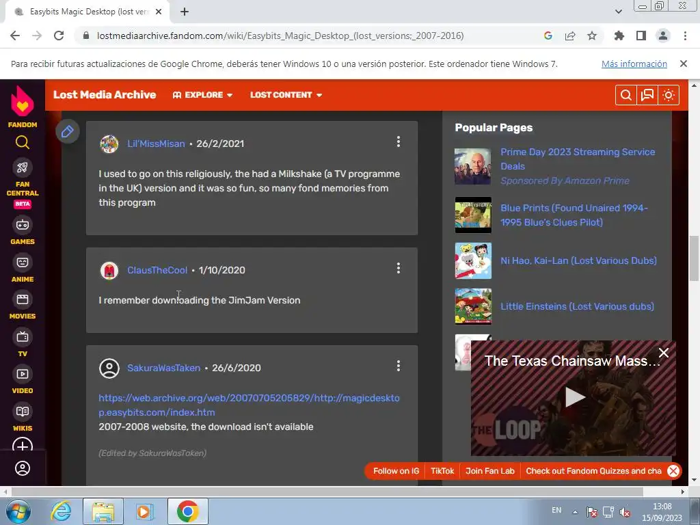This screenshot has width=700, height=525.
Task: Open the tab search dropdown arrow
Action: coord(618,12)
